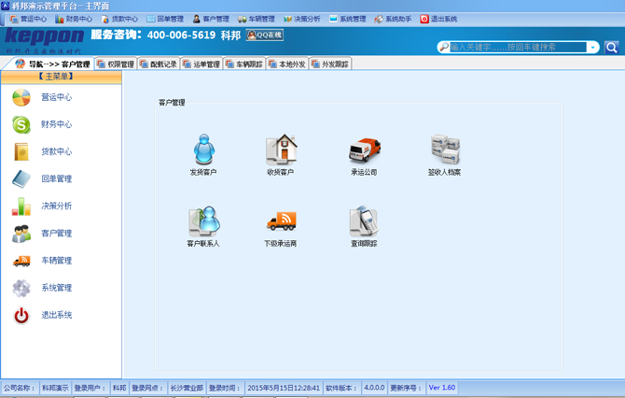
Task: Open the 签收人档案 boxes icon
Action: click(445, 149)
